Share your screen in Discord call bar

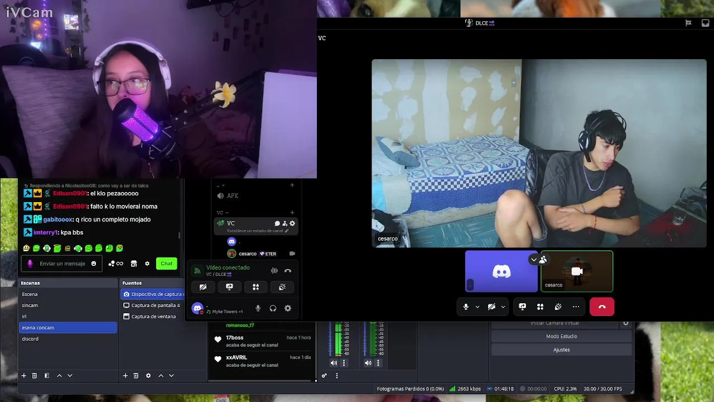click(522, 307)
